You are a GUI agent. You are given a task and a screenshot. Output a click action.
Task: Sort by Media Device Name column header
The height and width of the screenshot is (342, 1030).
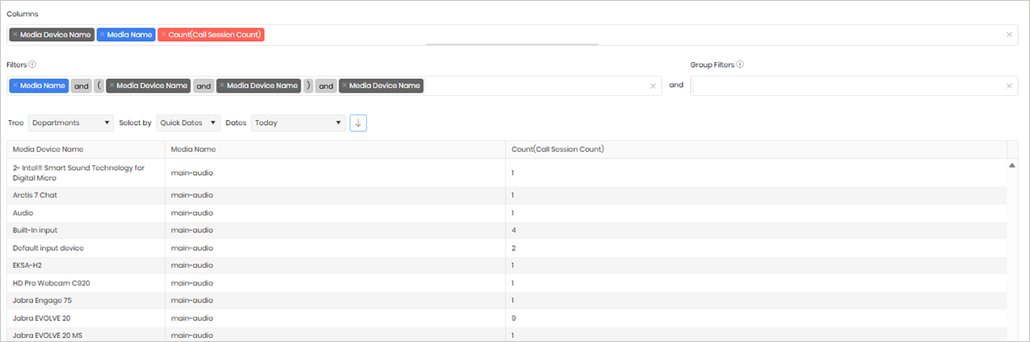pyautogui.click(x=86, y=149)
